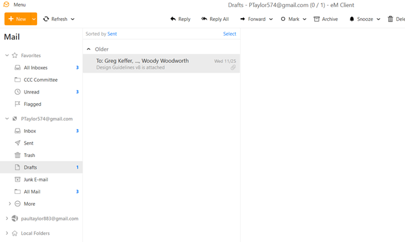Open All Inboxes folder

click(x=42, y=67)
